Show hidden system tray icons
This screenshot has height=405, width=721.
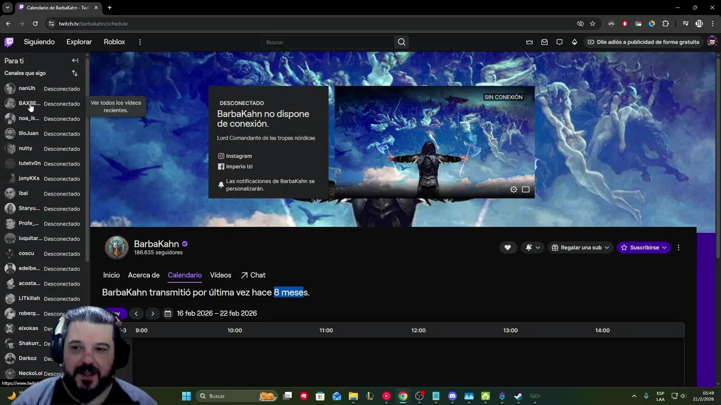pyautogui.click(x=634, y=396)
